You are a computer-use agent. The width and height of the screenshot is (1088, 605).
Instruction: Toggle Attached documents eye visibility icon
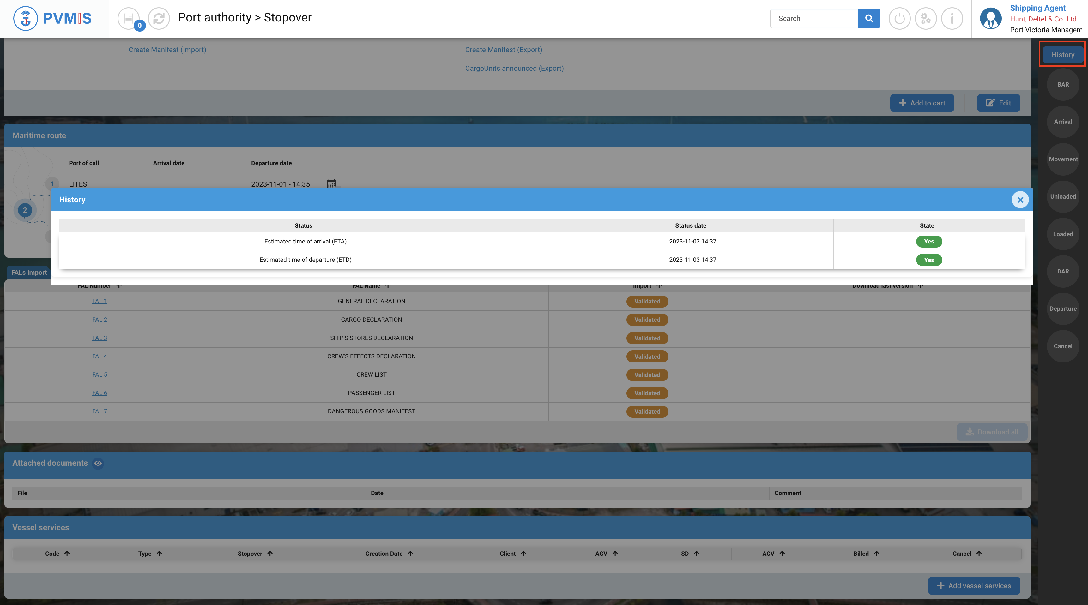pyautogui.click(x=98, y=463)
